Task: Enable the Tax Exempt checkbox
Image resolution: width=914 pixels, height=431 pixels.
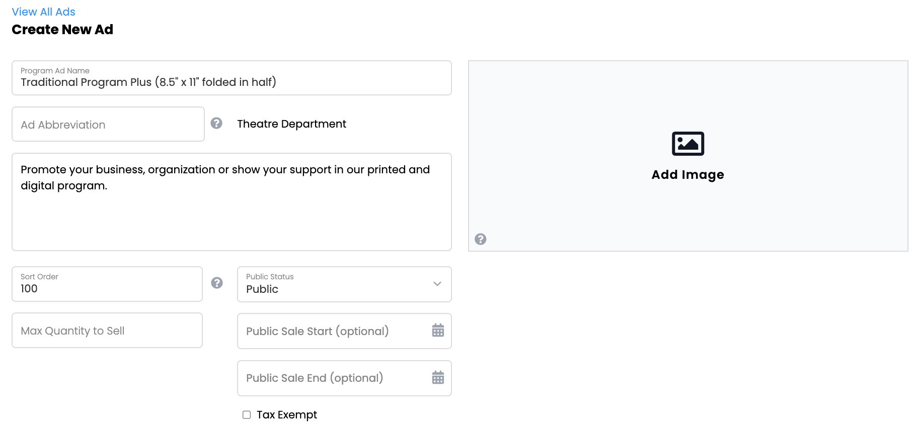Action: click(x=247, y=415)
